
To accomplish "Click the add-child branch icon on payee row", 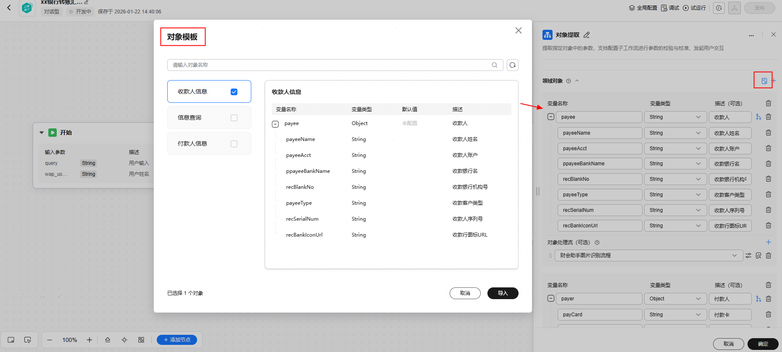I will click(x=758, y=117).
